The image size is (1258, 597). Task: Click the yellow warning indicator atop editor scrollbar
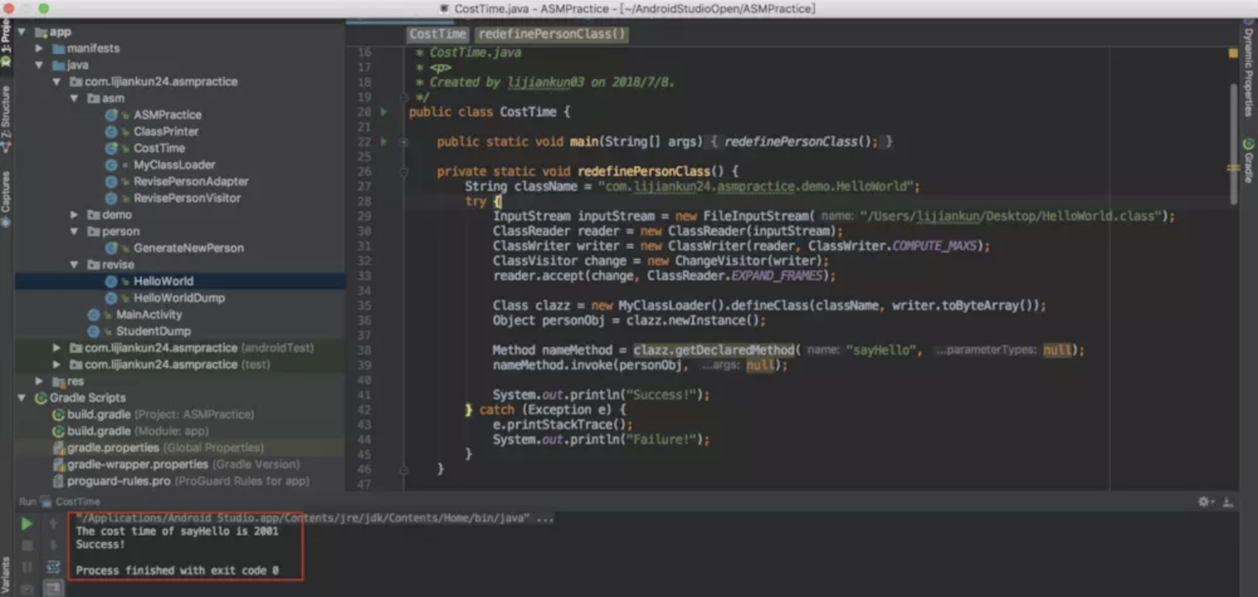[1233, 53]
